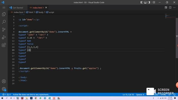This screenshot has height=100, width=178.
Task: Click the '</script>' tag on line 22
Action: (x=24, y=71)
